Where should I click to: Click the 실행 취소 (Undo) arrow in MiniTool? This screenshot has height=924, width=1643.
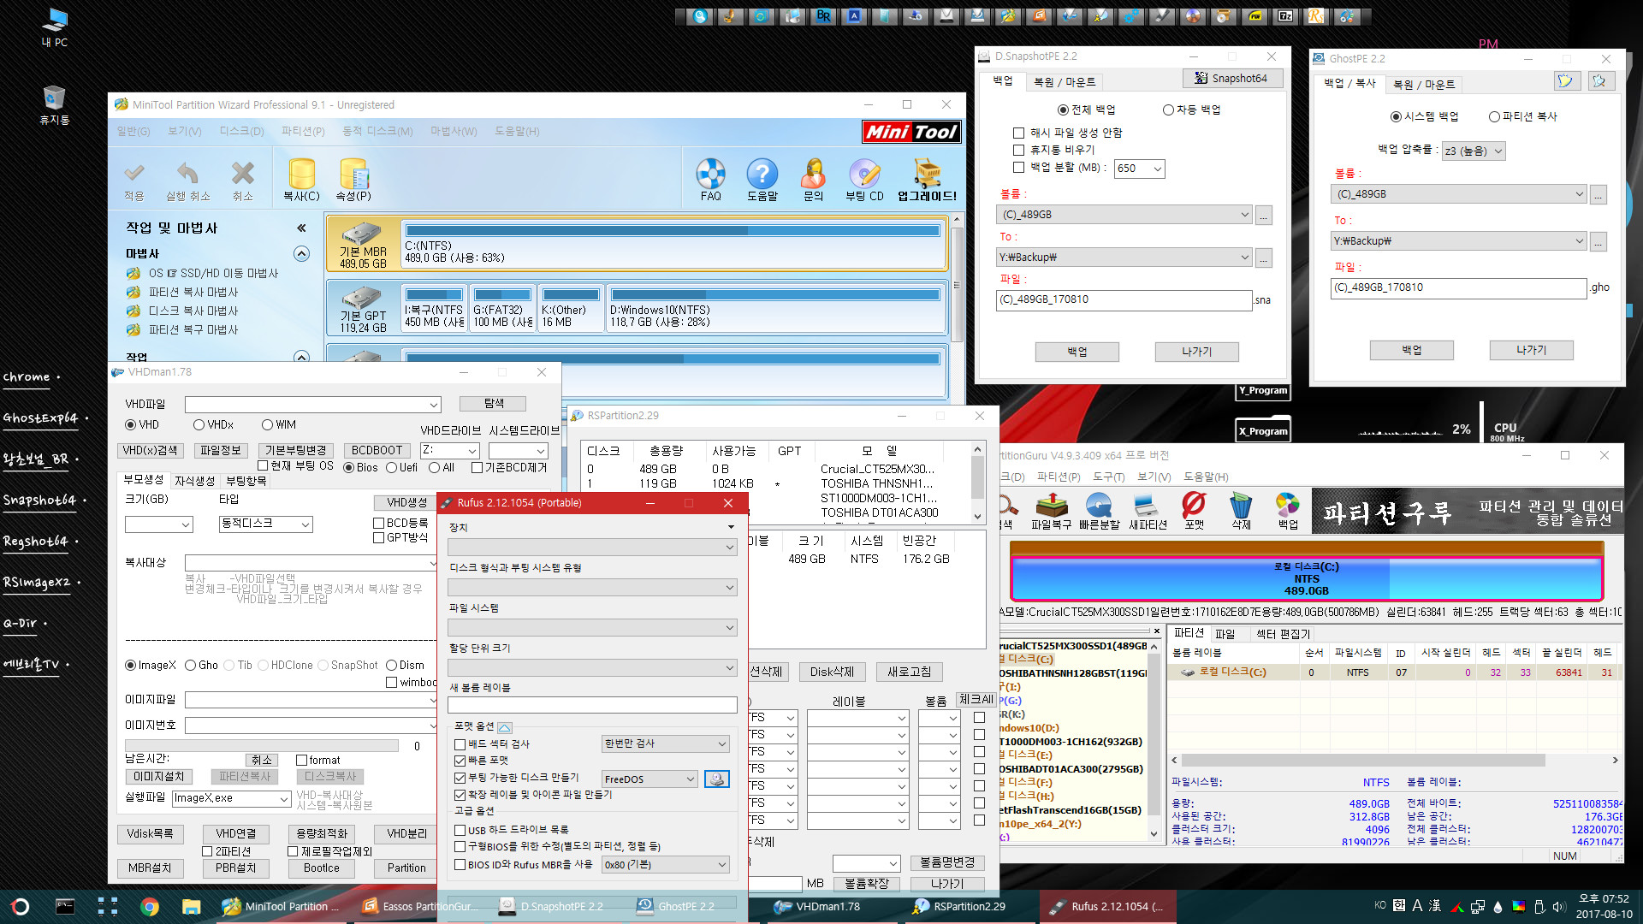[x=187, y=175]
